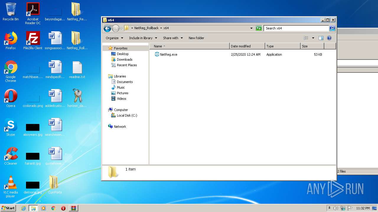Open Windows Media Player from taskbar

[43, 208]
